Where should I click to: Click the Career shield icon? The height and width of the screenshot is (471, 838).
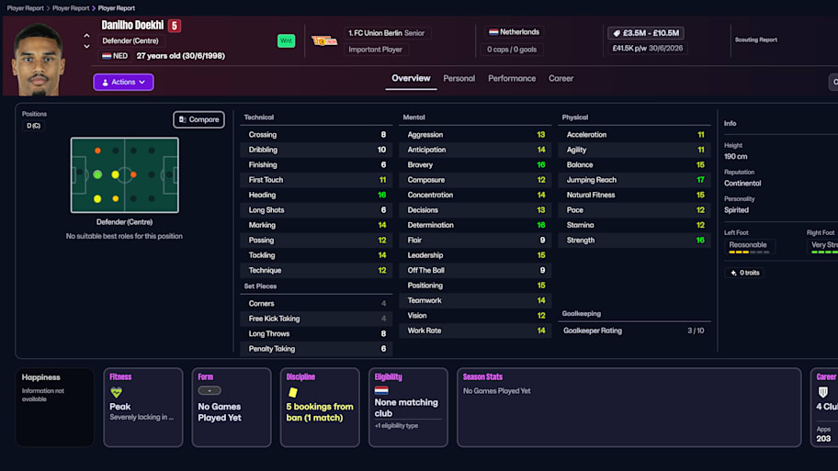(823, 393)
